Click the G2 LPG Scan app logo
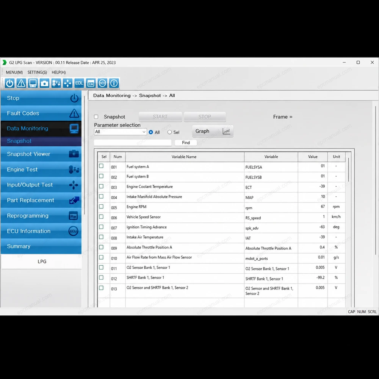379x379 pixels. point(4,63)
